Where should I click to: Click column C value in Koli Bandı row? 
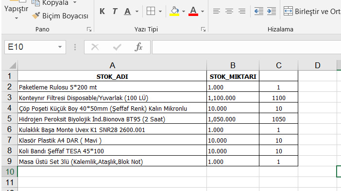(x=279, y=150)
